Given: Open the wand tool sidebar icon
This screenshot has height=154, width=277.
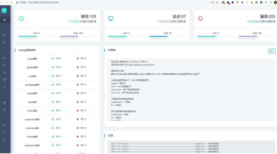Looking at the screenshot, I should coord(4,132).
